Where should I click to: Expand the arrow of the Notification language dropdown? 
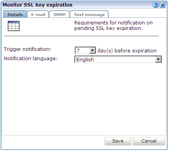tap(158, 59)
